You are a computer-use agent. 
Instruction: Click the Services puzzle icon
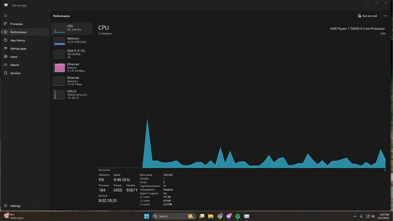(6, 73)
